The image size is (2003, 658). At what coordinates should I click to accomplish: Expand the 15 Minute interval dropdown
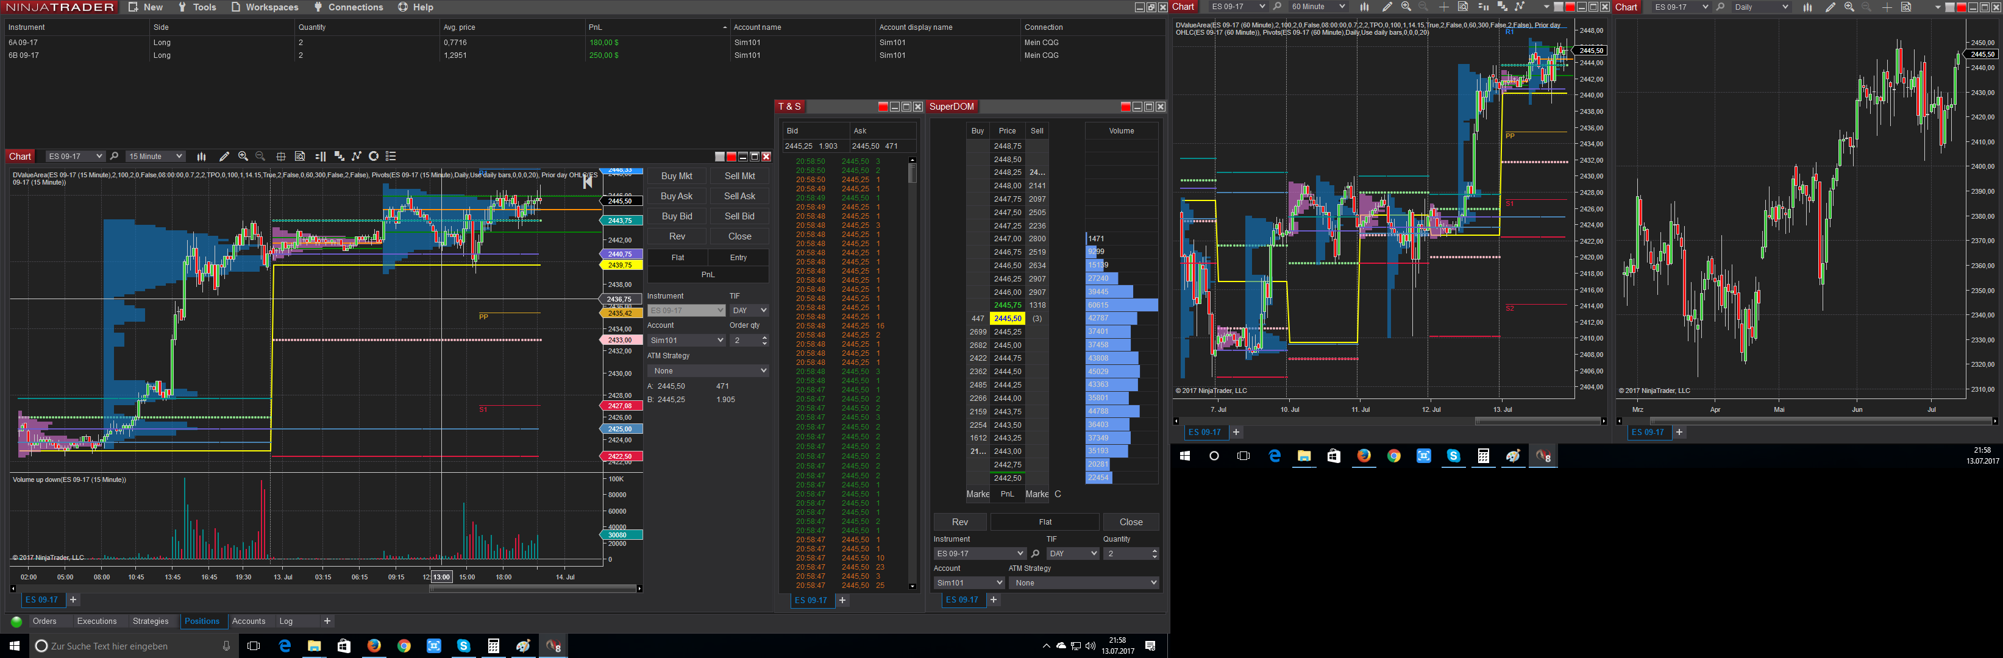(155, 156)
